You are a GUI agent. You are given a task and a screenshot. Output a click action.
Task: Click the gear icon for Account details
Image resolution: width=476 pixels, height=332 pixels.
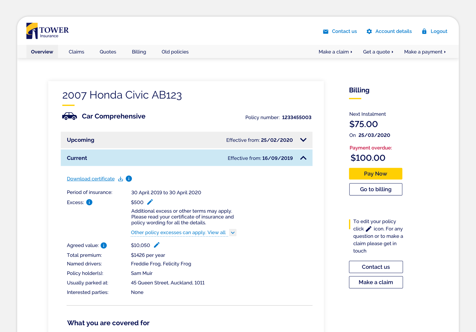369,32
